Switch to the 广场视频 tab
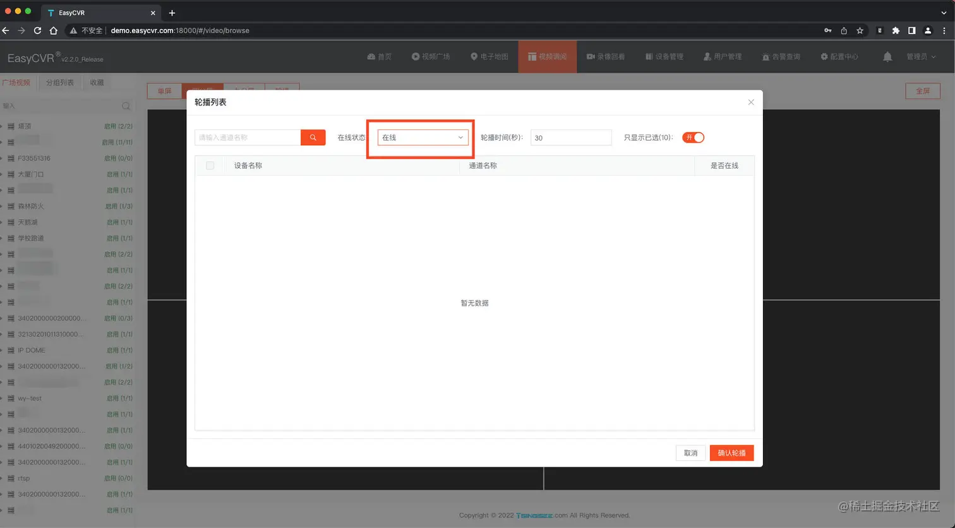Image resolution: width=955 pixels, height=528 pixels. tap(16, 83)
